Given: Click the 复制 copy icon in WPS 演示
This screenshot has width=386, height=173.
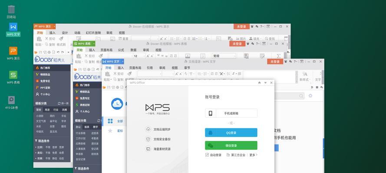Looking at the screenshot, I should pos(46,45).
